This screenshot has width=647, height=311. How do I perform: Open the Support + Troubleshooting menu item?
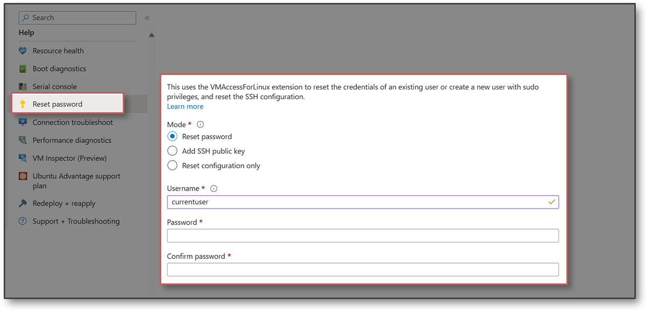coord(76,221)
